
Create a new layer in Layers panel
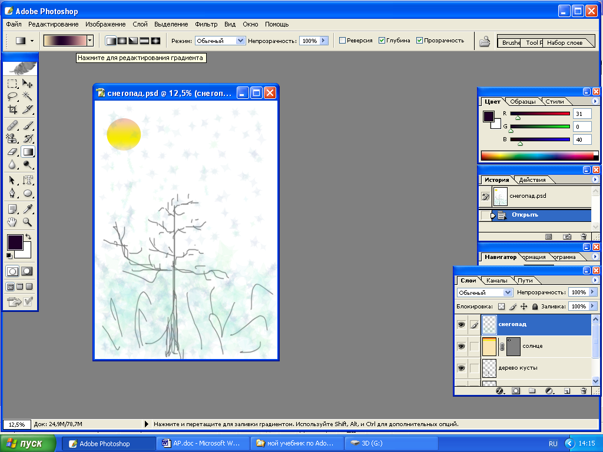(x=567, y=391)
